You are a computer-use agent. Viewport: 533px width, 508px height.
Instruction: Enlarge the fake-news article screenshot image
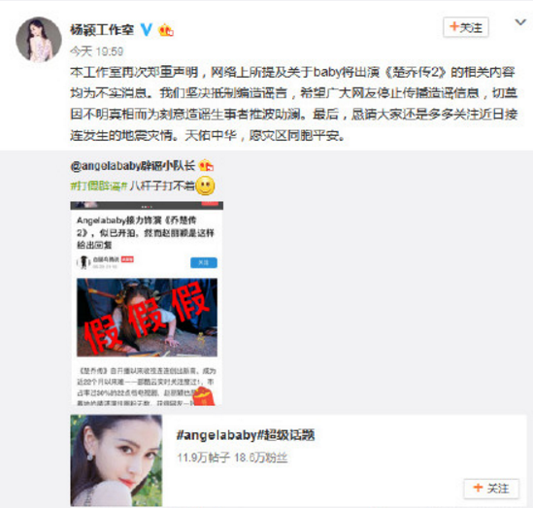tap(147, 303)
